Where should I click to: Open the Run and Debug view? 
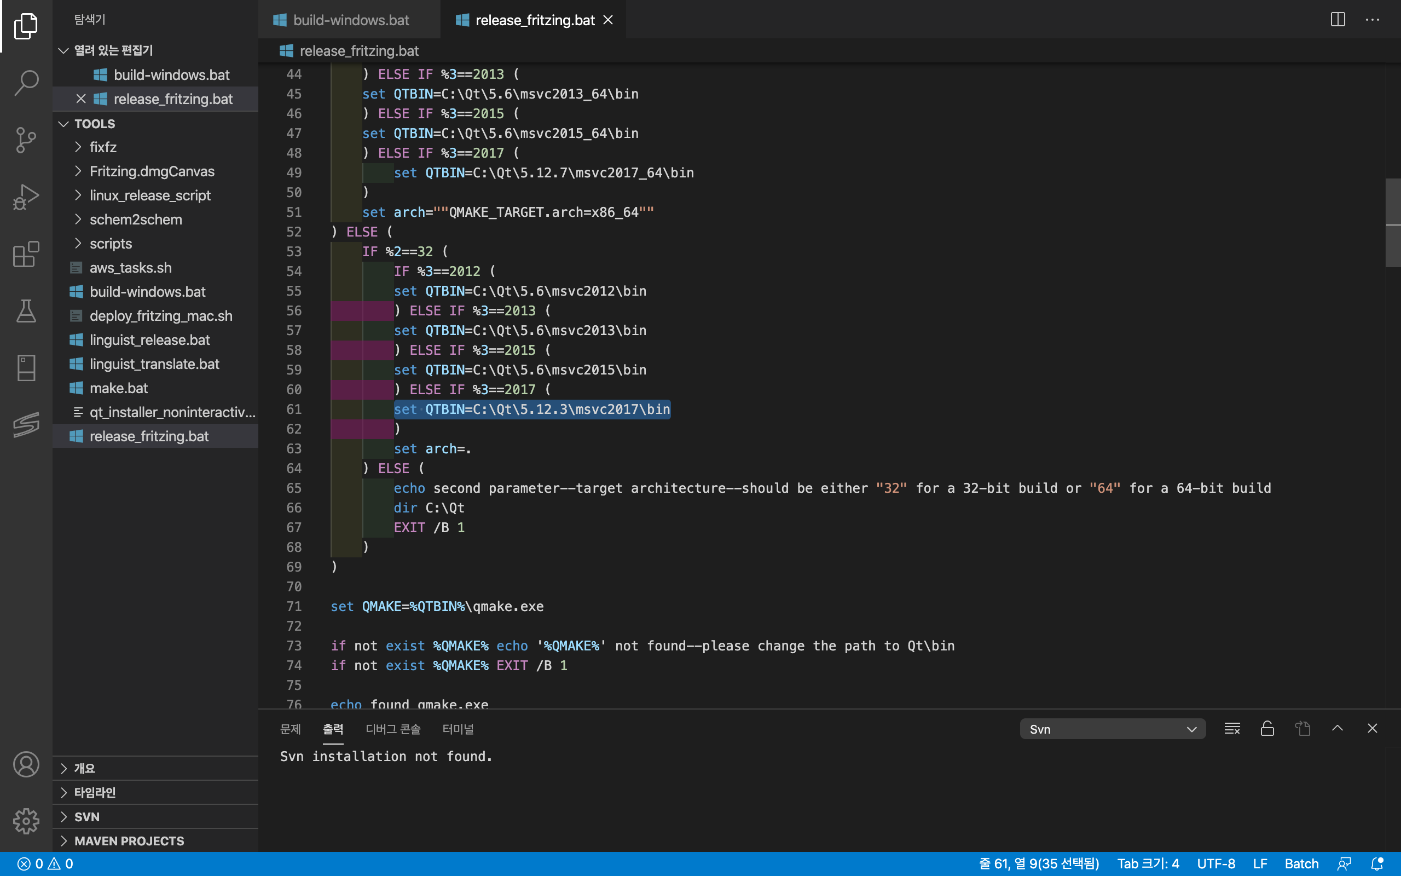point(26,197)
